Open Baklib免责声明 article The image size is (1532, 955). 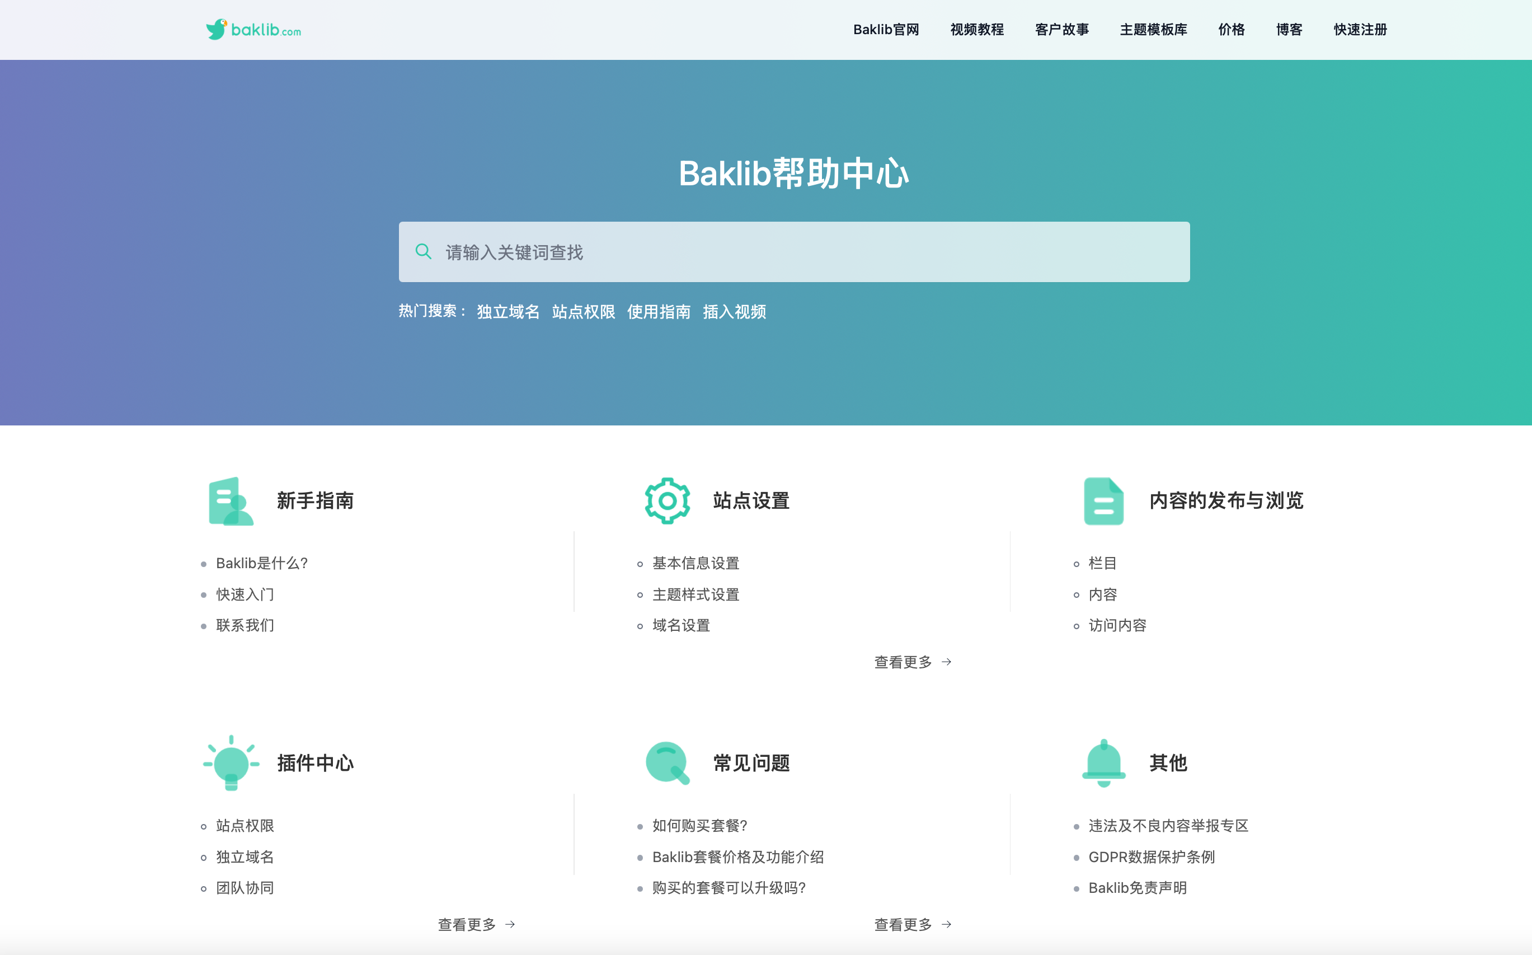pos(1138,888)
